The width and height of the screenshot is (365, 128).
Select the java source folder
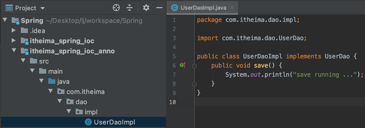63,82
